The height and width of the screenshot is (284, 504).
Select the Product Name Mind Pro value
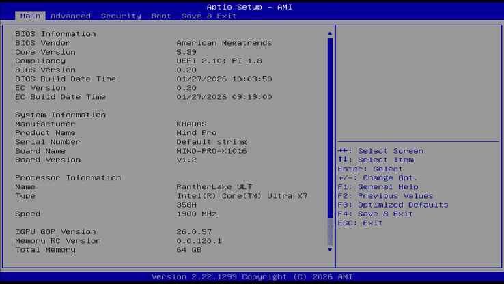[x=197, y=133]
